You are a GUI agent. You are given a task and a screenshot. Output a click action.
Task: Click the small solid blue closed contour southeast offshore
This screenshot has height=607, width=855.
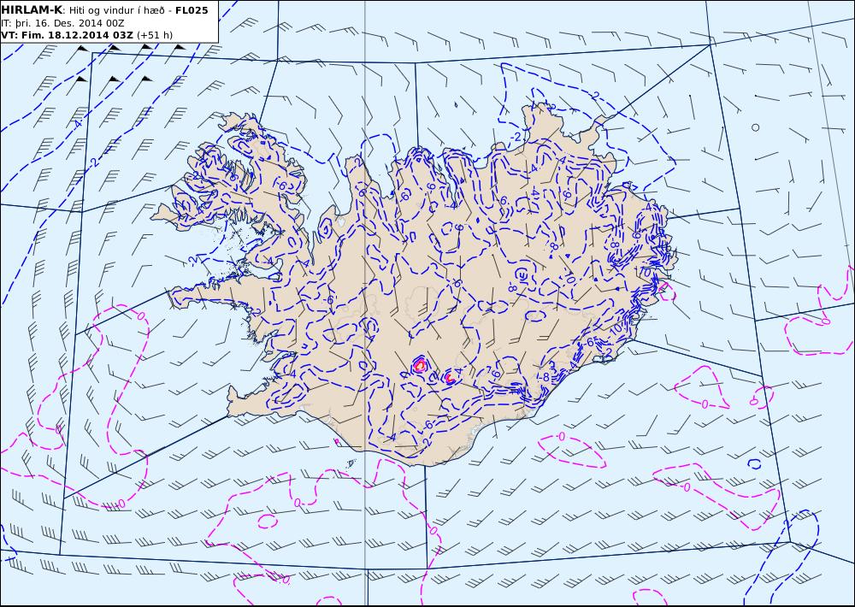755,463
